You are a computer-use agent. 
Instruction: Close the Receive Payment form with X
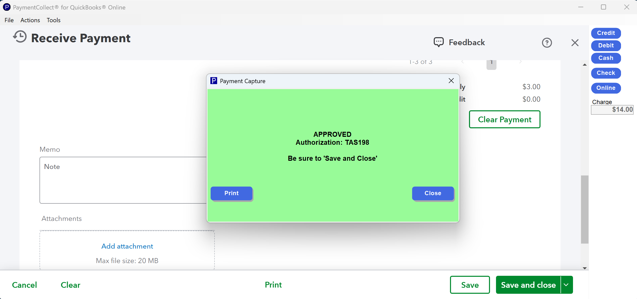click(x=575, y=43)
